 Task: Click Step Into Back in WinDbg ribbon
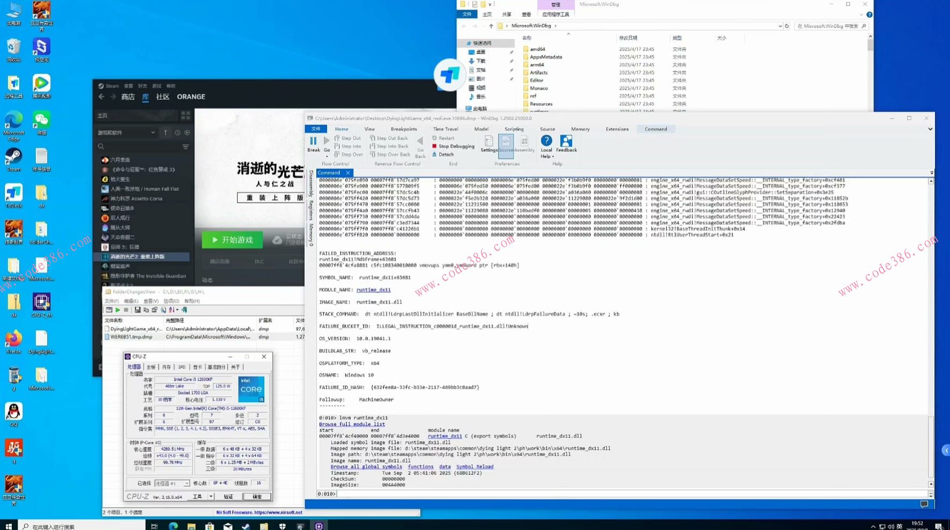(x=389, y=146)
